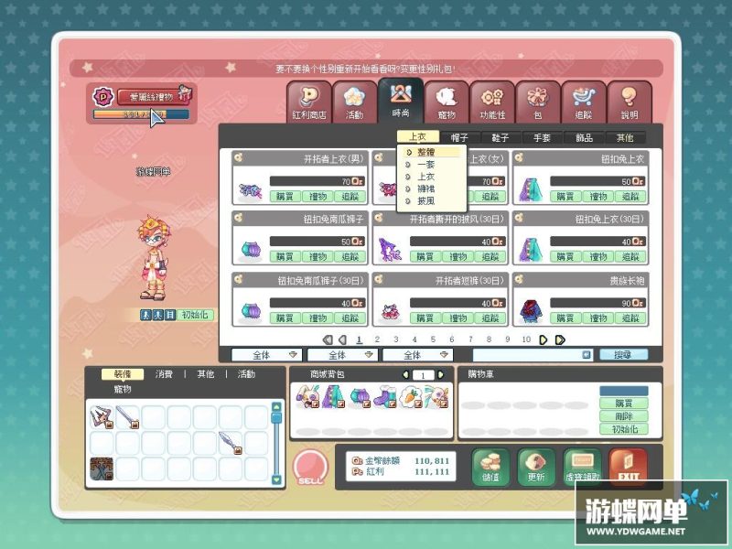Select the claw weapon in equipment inventory
Screen dimensions: 732x549
(102, 417)
